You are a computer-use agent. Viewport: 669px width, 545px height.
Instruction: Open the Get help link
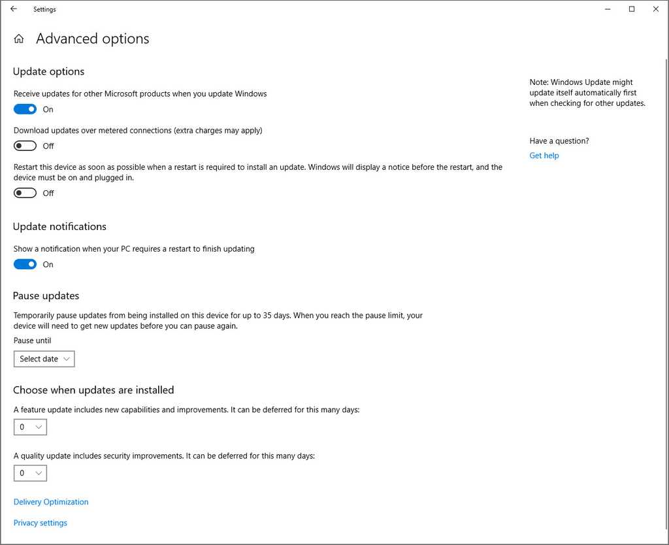(544, 156)
